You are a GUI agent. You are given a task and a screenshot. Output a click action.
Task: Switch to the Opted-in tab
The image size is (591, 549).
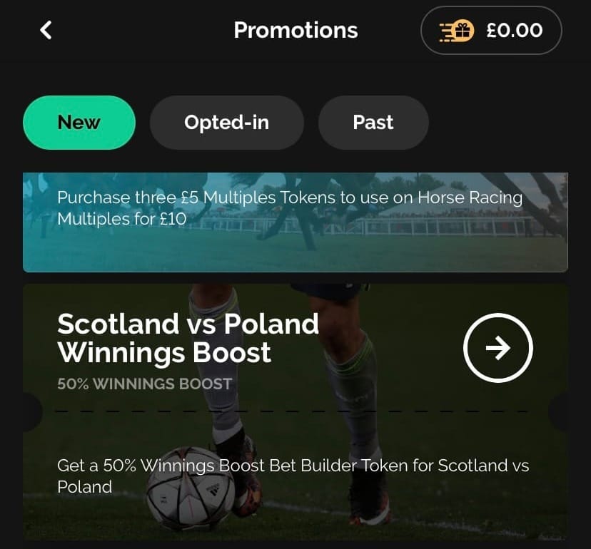click(x=227, y=123)
